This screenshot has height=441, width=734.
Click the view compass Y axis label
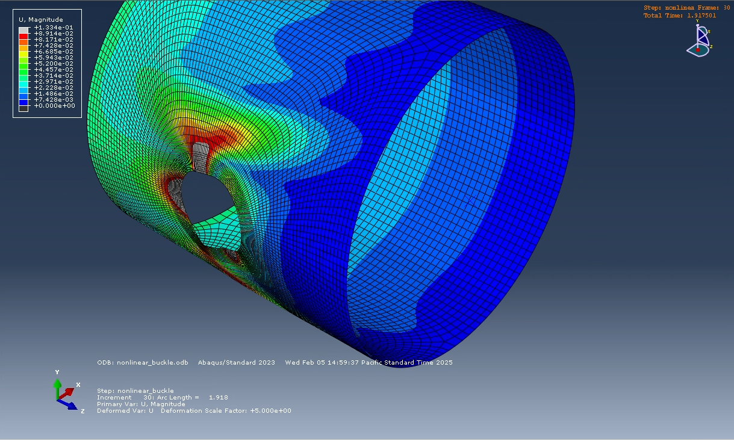pyautogui.click(x=697, y=21)
